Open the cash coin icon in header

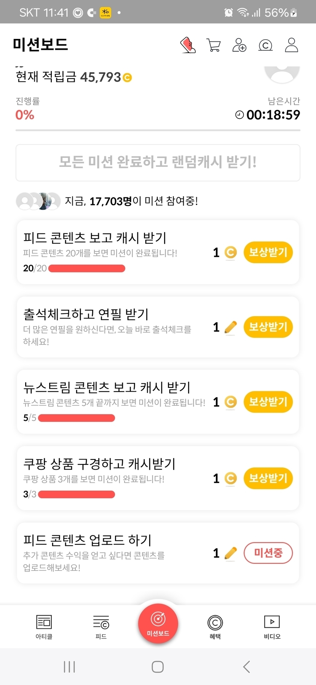coord(265,45)
